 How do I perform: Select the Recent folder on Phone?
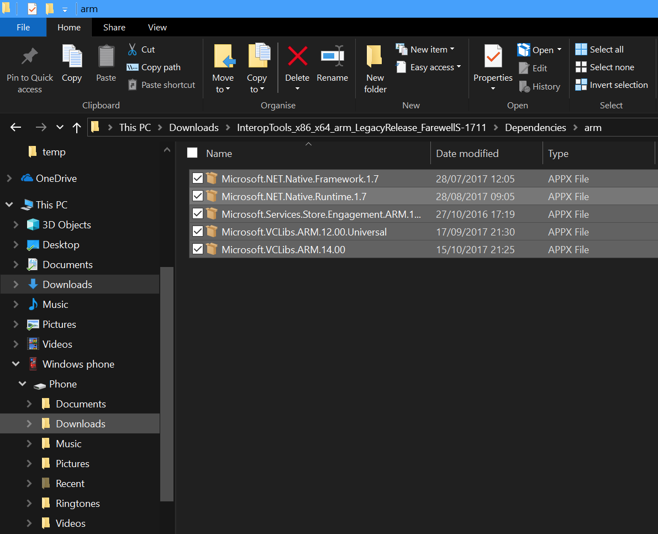70,484
